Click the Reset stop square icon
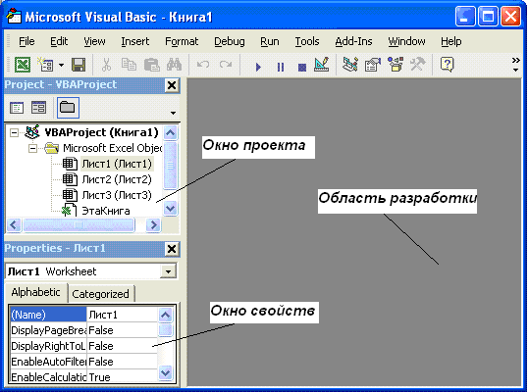This screenshot has width=528, height=392. coord(302,68)
